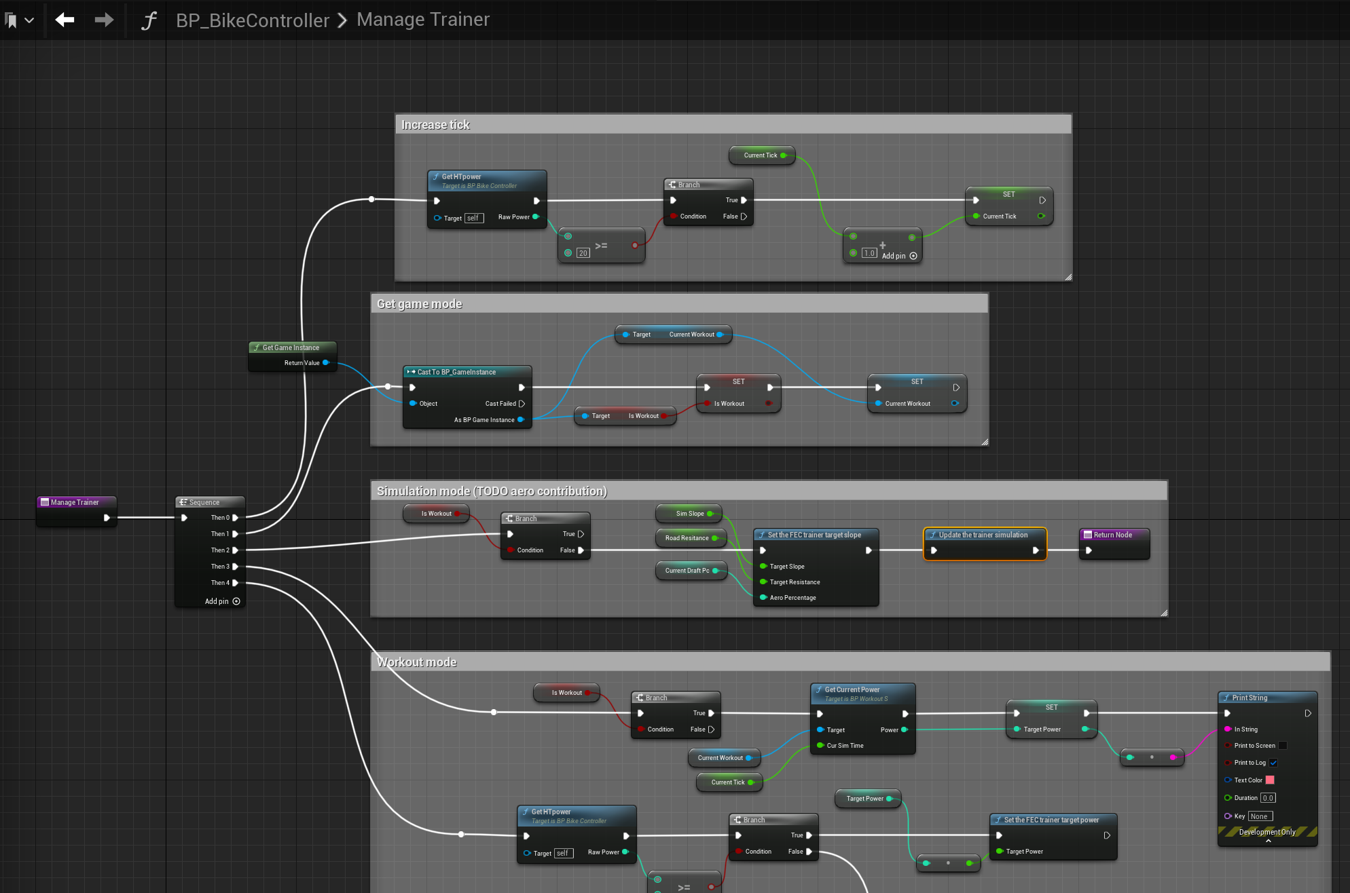This screenshot has width=1350, height=893.
Task: Click the Current Tick getter in Workout mode
Action: tap(729, 782)
